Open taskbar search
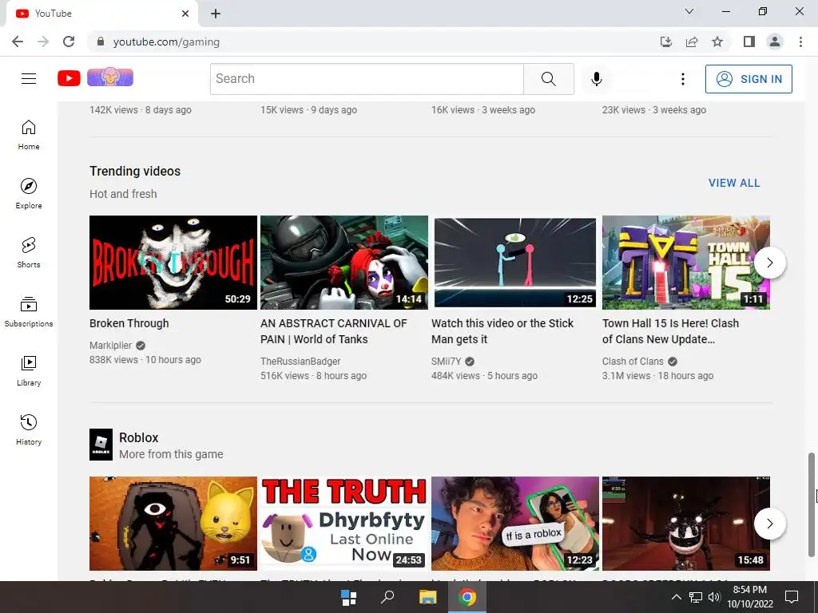Viewport: 818px width, 613px height. pyautogui.click(x=387, y=597)
